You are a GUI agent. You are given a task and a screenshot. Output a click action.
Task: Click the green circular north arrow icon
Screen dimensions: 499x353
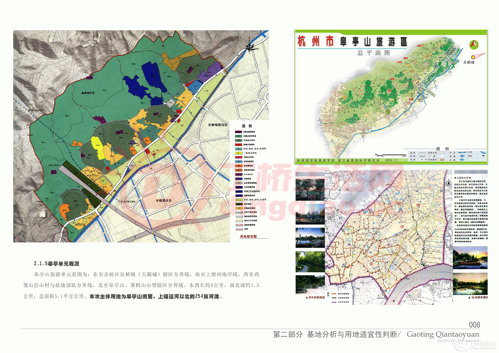click(x=474, y=44)
